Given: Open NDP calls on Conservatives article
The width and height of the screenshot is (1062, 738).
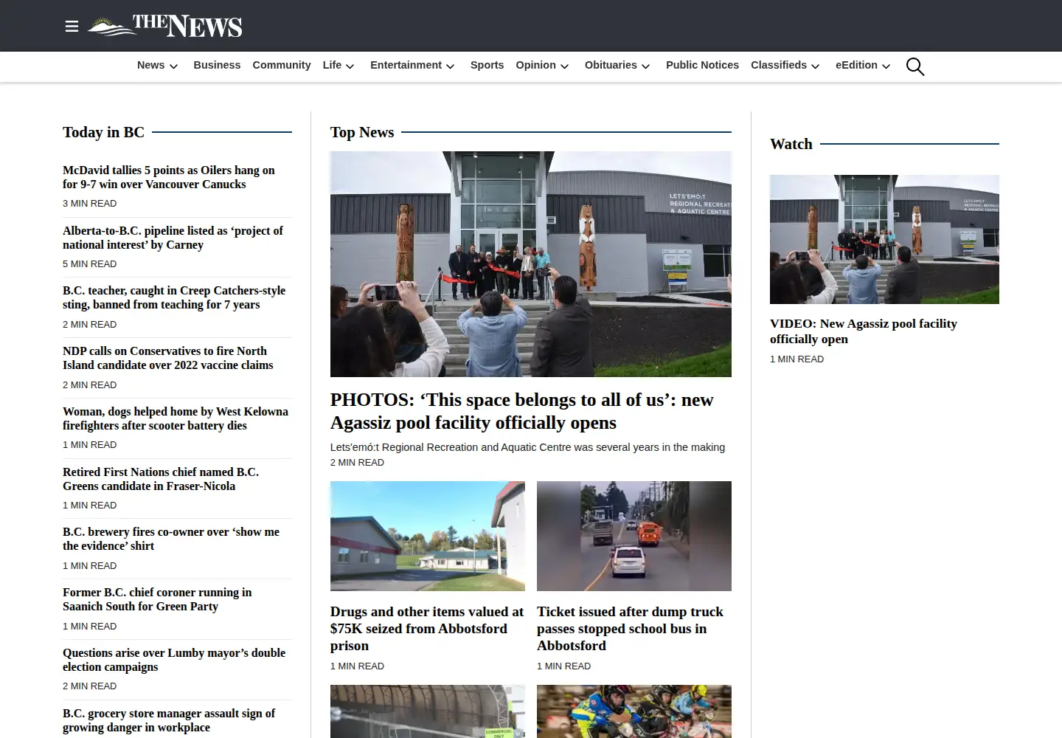Looking at the screenshot, I should coord(168,358).
